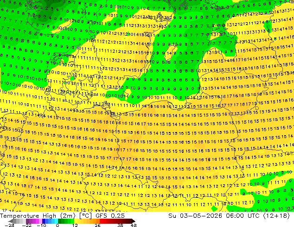
Task: Click the dark maroon right arrow tip of scale
Action: [134, 221]
